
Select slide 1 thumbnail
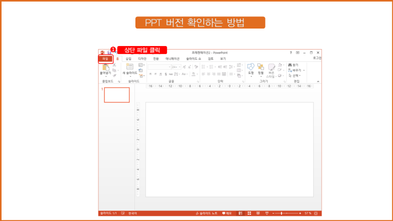click(117, 95)
